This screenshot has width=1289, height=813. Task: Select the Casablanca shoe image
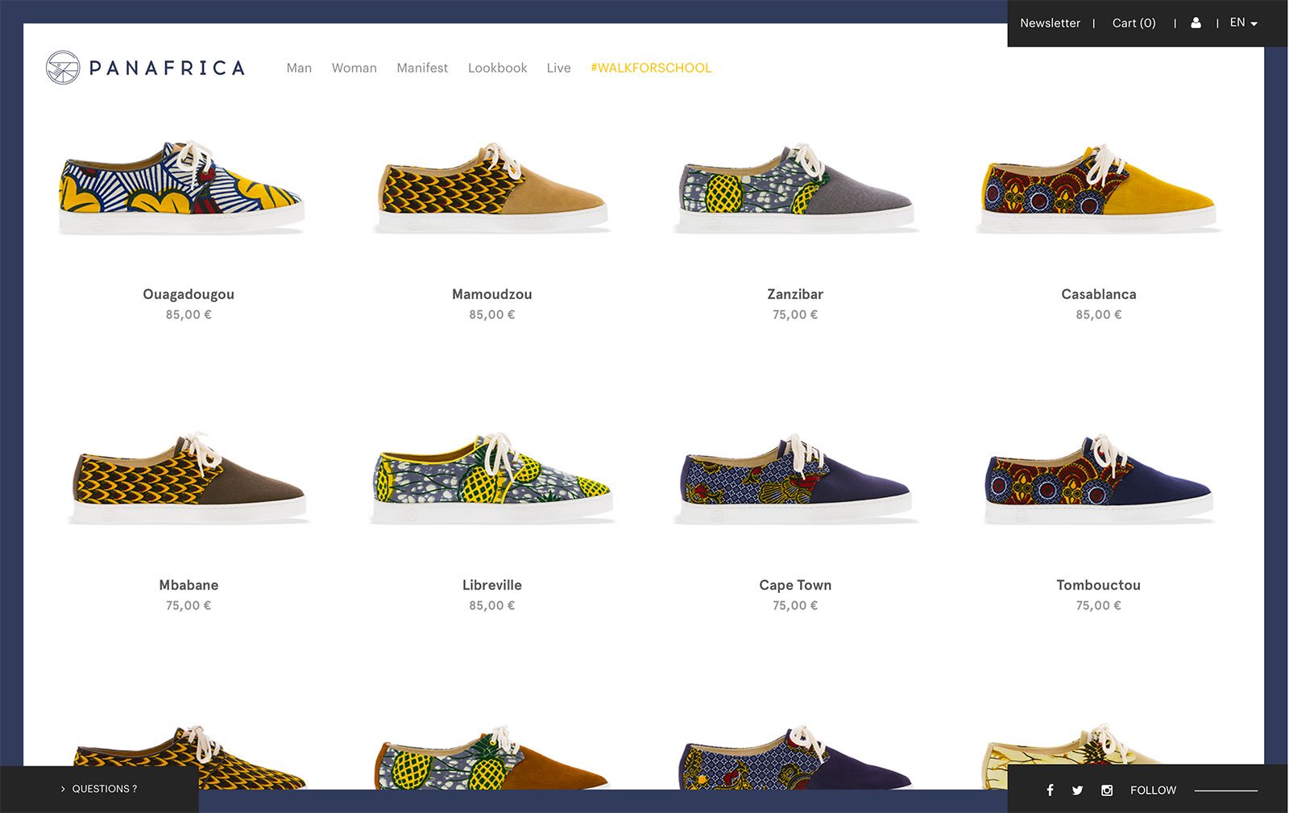1099,189
